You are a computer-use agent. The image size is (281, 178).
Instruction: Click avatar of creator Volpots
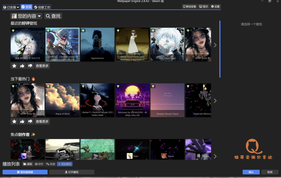pos(24,156)
